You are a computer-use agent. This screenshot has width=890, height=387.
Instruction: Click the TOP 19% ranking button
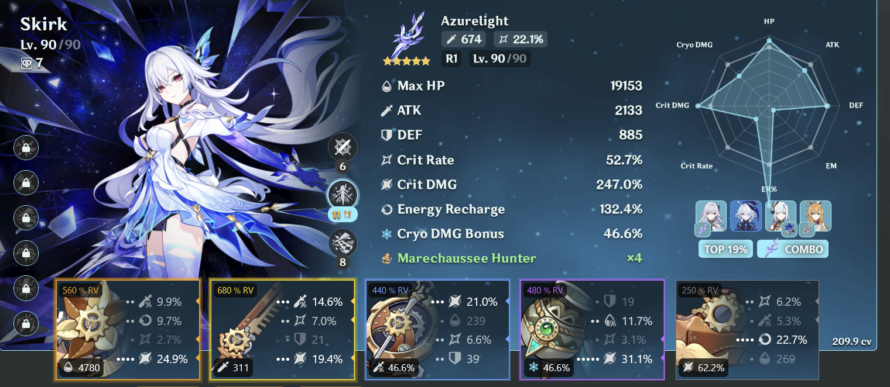click(725, 249)
